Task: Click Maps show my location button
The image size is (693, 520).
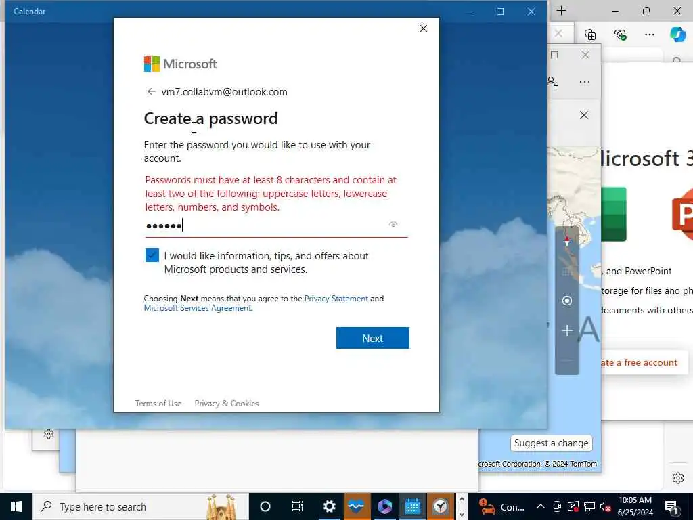Action: point(567,301)
